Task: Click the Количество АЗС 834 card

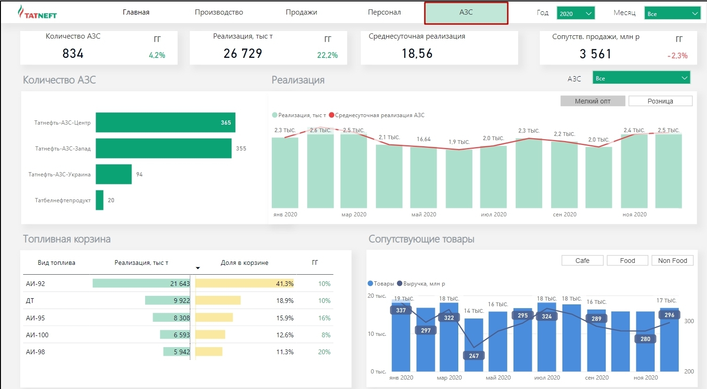Action: 99,48
